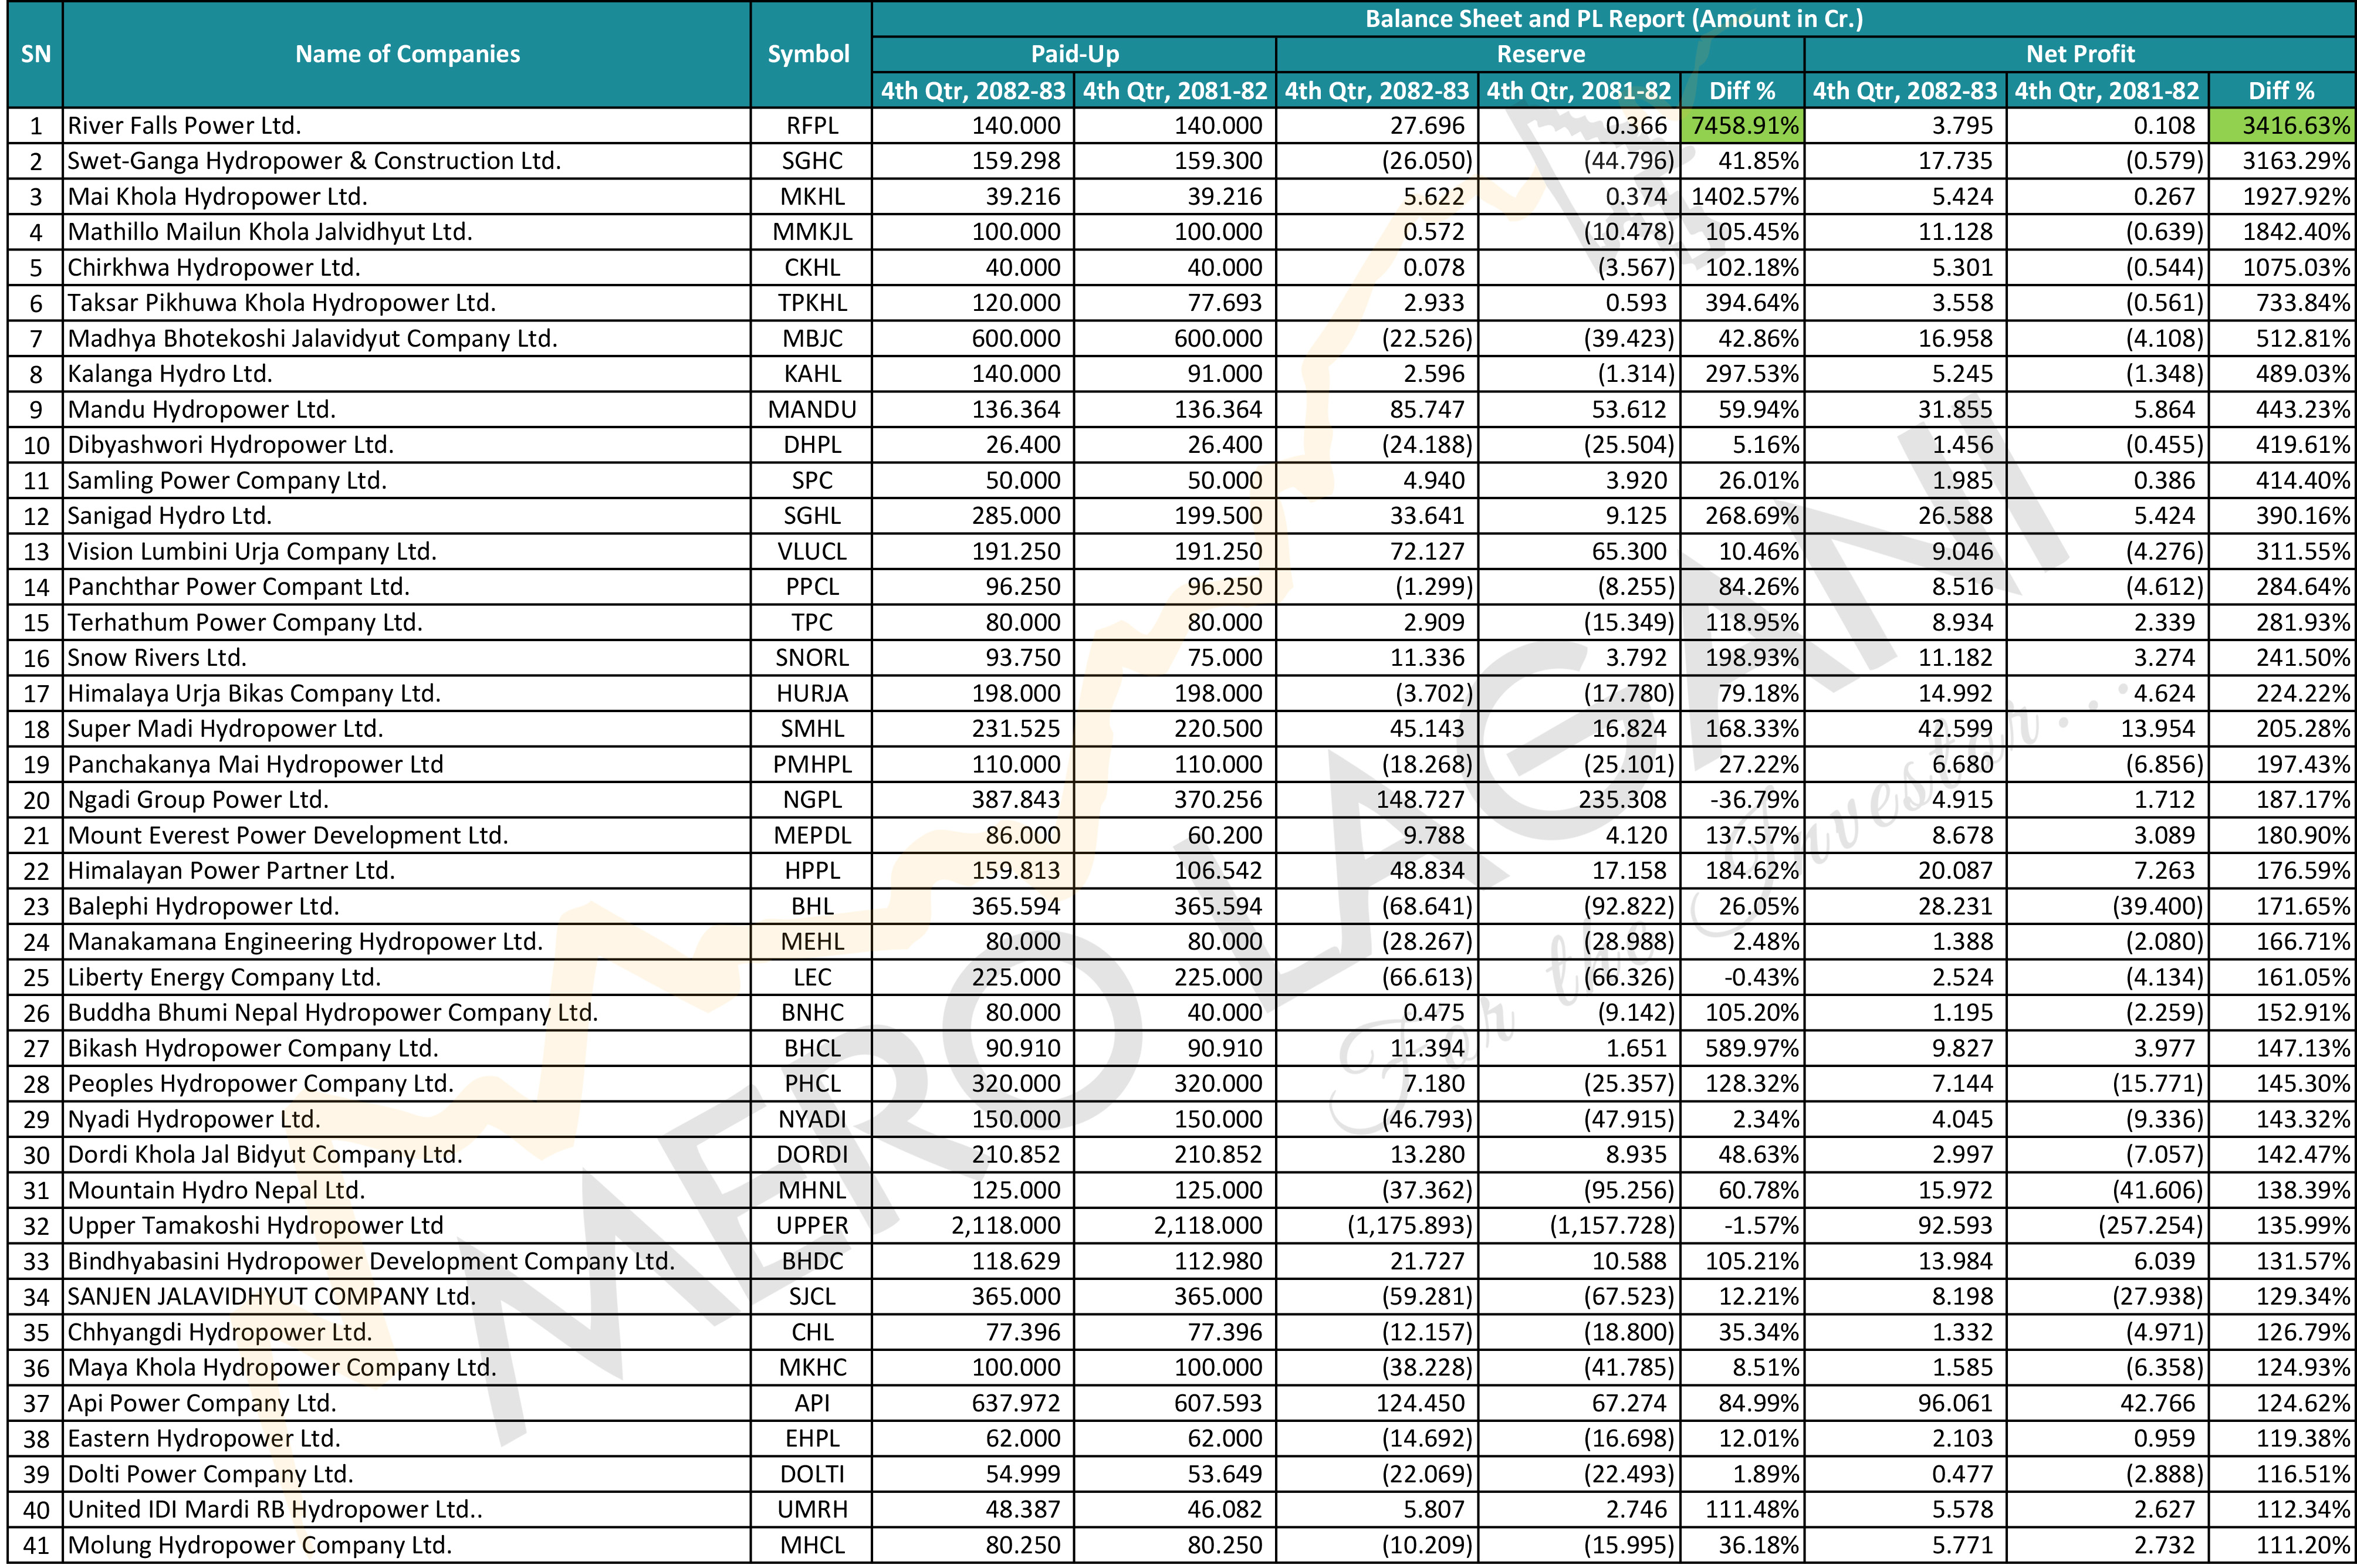This screenshot has height=1568, width=2357.
Task: Select the symbol "SJCL"
Action: [812, 1297]
